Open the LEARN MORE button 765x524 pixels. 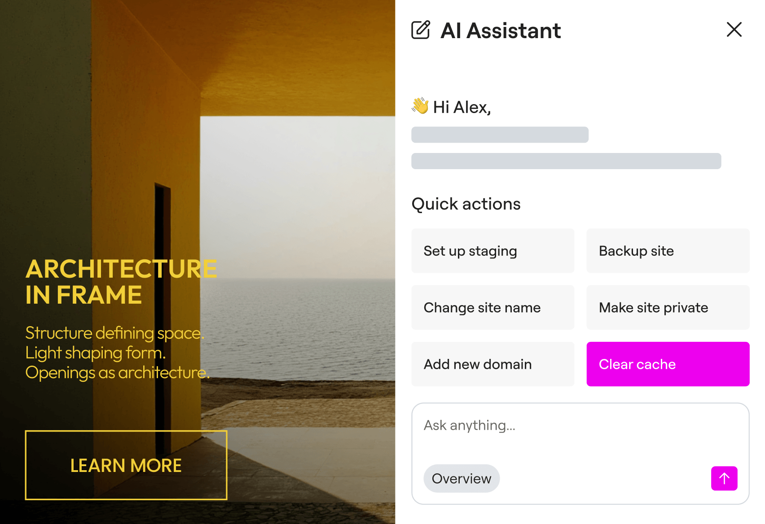point(126,465)
